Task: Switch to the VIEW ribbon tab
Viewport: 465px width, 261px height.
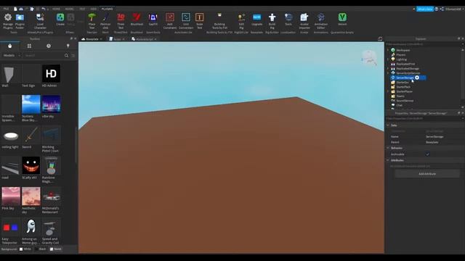Action: pyautogui.click(x=94, y=9)
